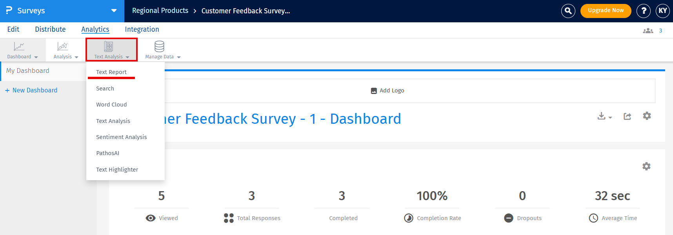The height and width of the screenshot is (235, 673).
Task: Open the Dashboard toolbar chart icon
Action: coord(19,46)
